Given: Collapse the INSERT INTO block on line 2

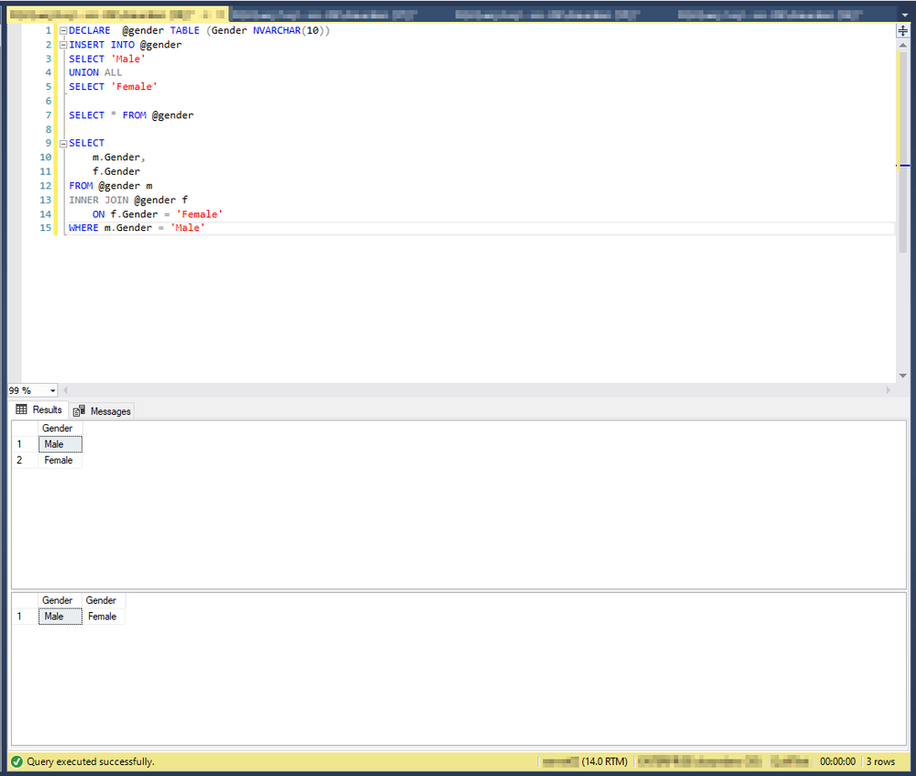Looking at the screenshot, I should [x=62, y=45].
